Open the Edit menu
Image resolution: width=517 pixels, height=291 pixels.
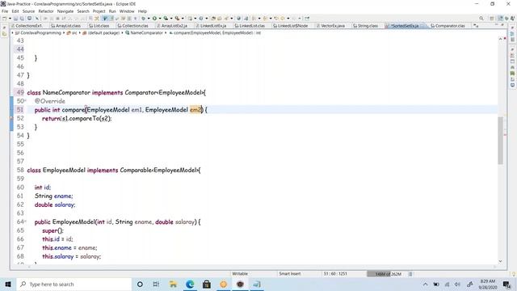coord(15,11)
